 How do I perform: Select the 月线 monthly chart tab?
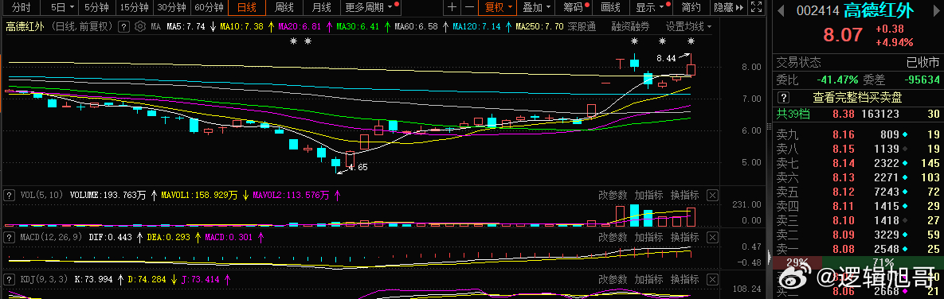pos(322,7)
